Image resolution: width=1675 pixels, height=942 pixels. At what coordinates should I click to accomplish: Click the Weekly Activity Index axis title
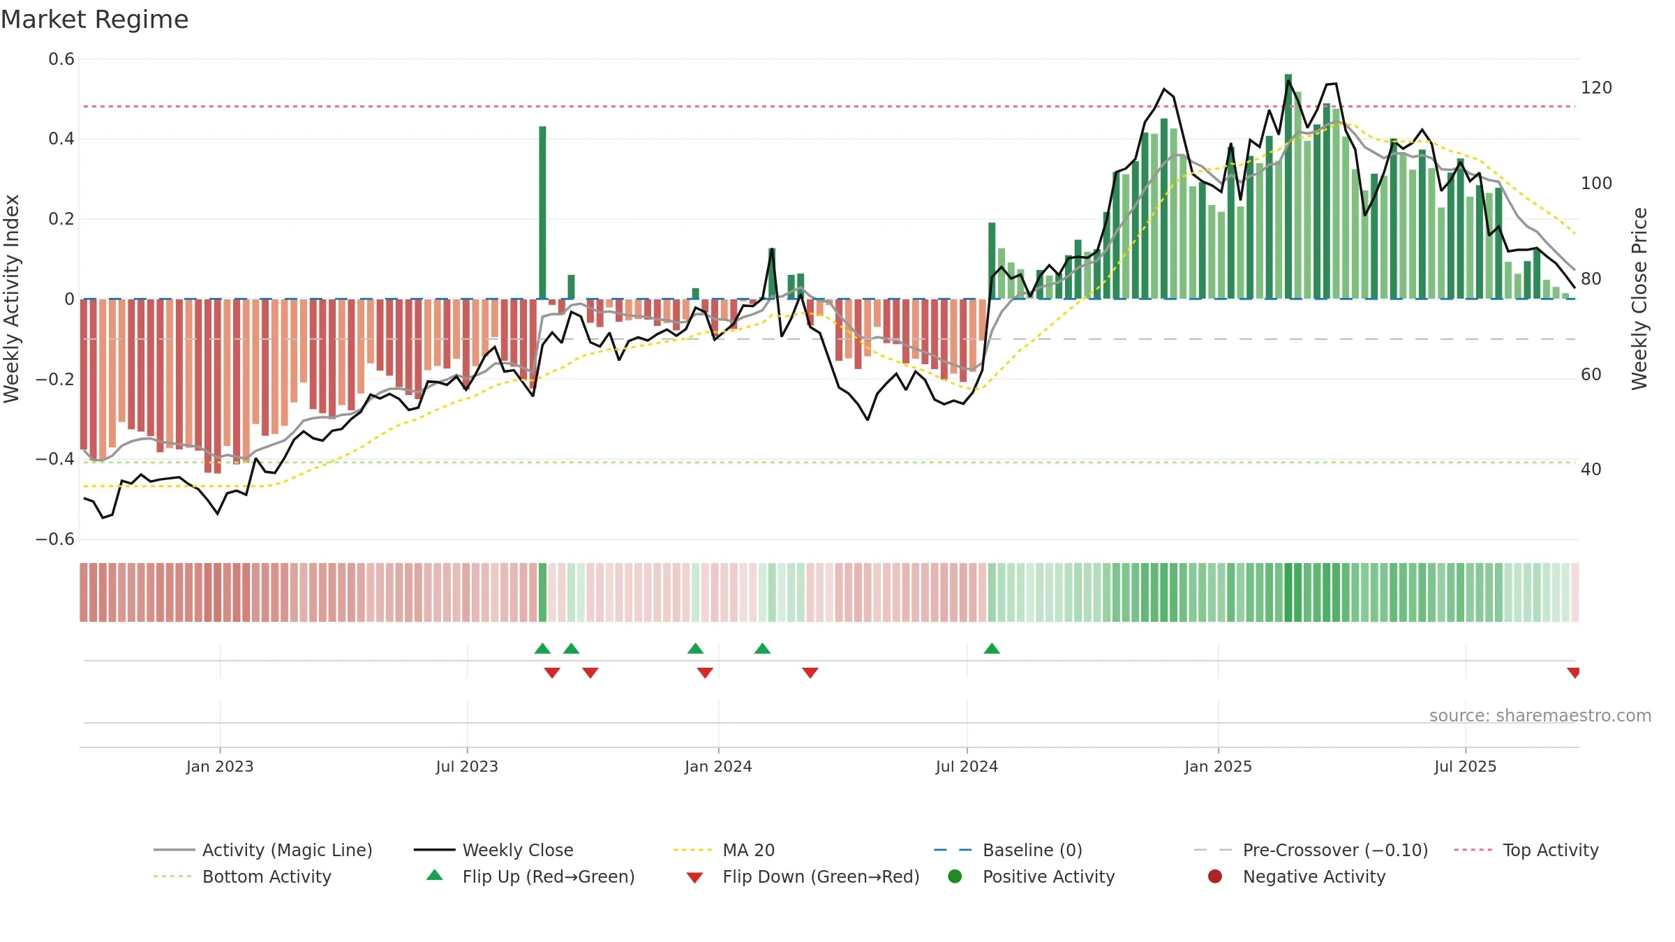click(x=12, y=299)
